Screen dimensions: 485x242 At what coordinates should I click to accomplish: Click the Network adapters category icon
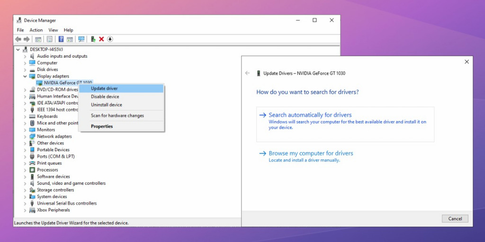pyautogui.click(x=32, y=137)
